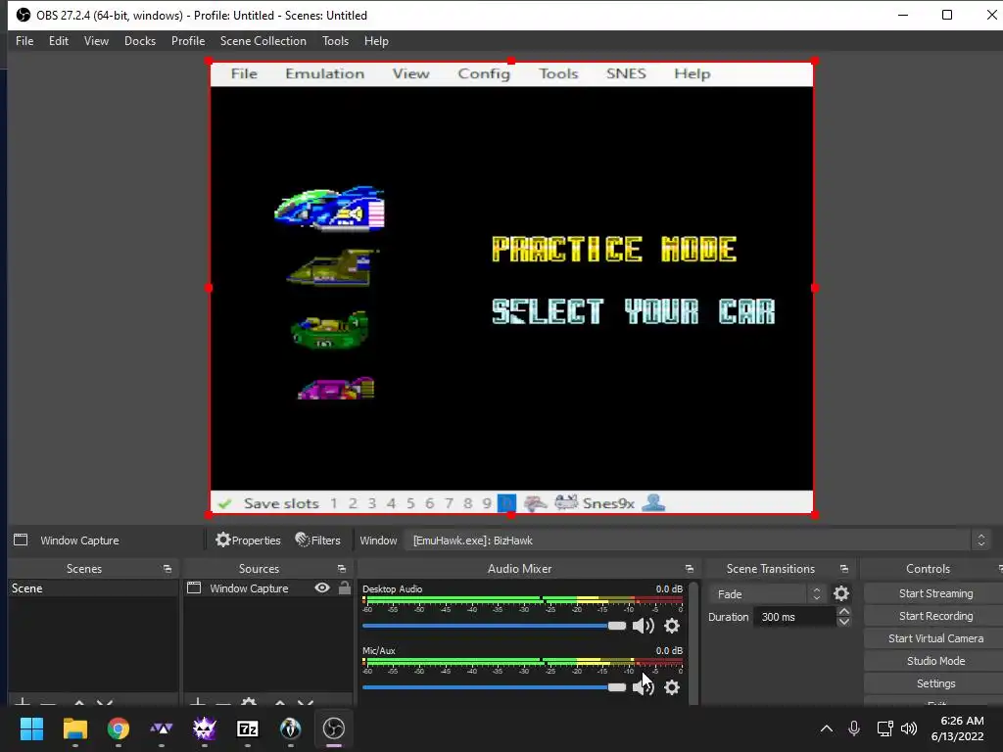1003x752 pixels.
Task: Pop out the Audio Mixer dock
Action: click(689, 569)
